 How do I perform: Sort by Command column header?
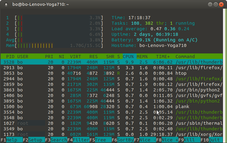pos(185,57)
